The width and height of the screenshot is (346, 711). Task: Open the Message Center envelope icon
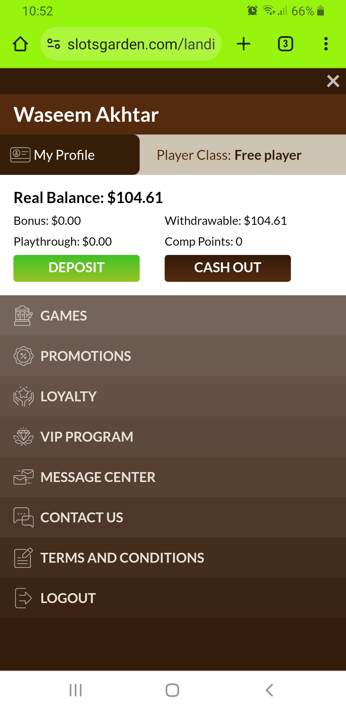(23, 477)
